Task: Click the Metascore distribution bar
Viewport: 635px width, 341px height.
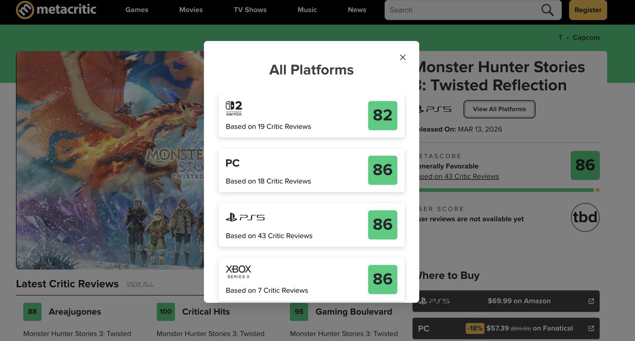Action: pos(507,190)
